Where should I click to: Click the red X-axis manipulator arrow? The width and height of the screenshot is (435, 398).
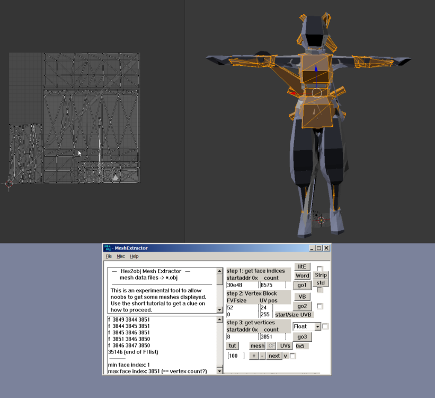pos(294,93)
